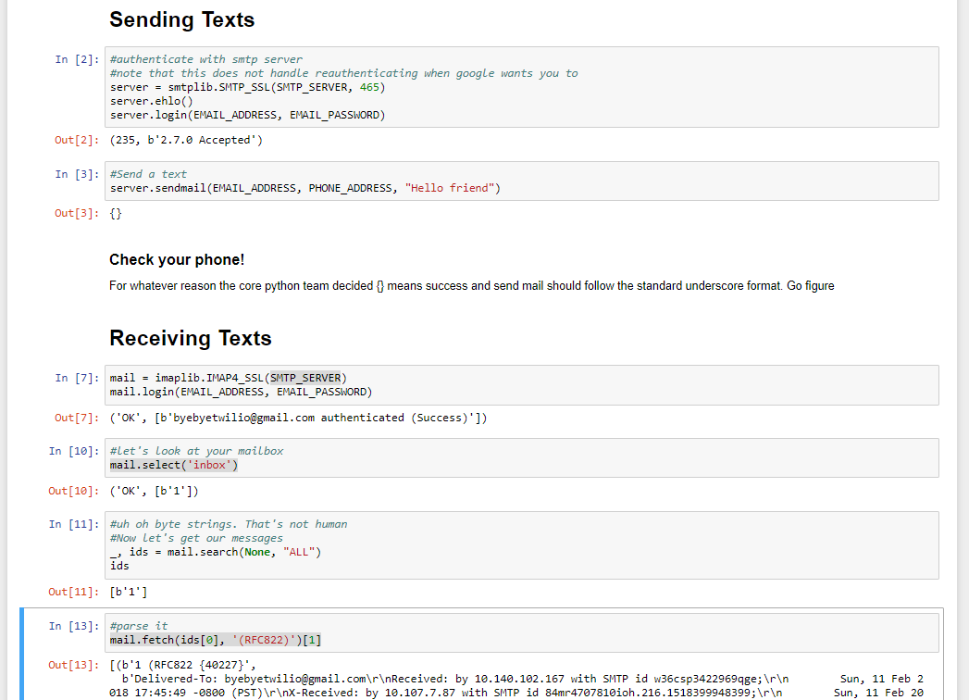969x700 pixels.
Task: Click the In [13] prompt label
Action: click(73, 627)
